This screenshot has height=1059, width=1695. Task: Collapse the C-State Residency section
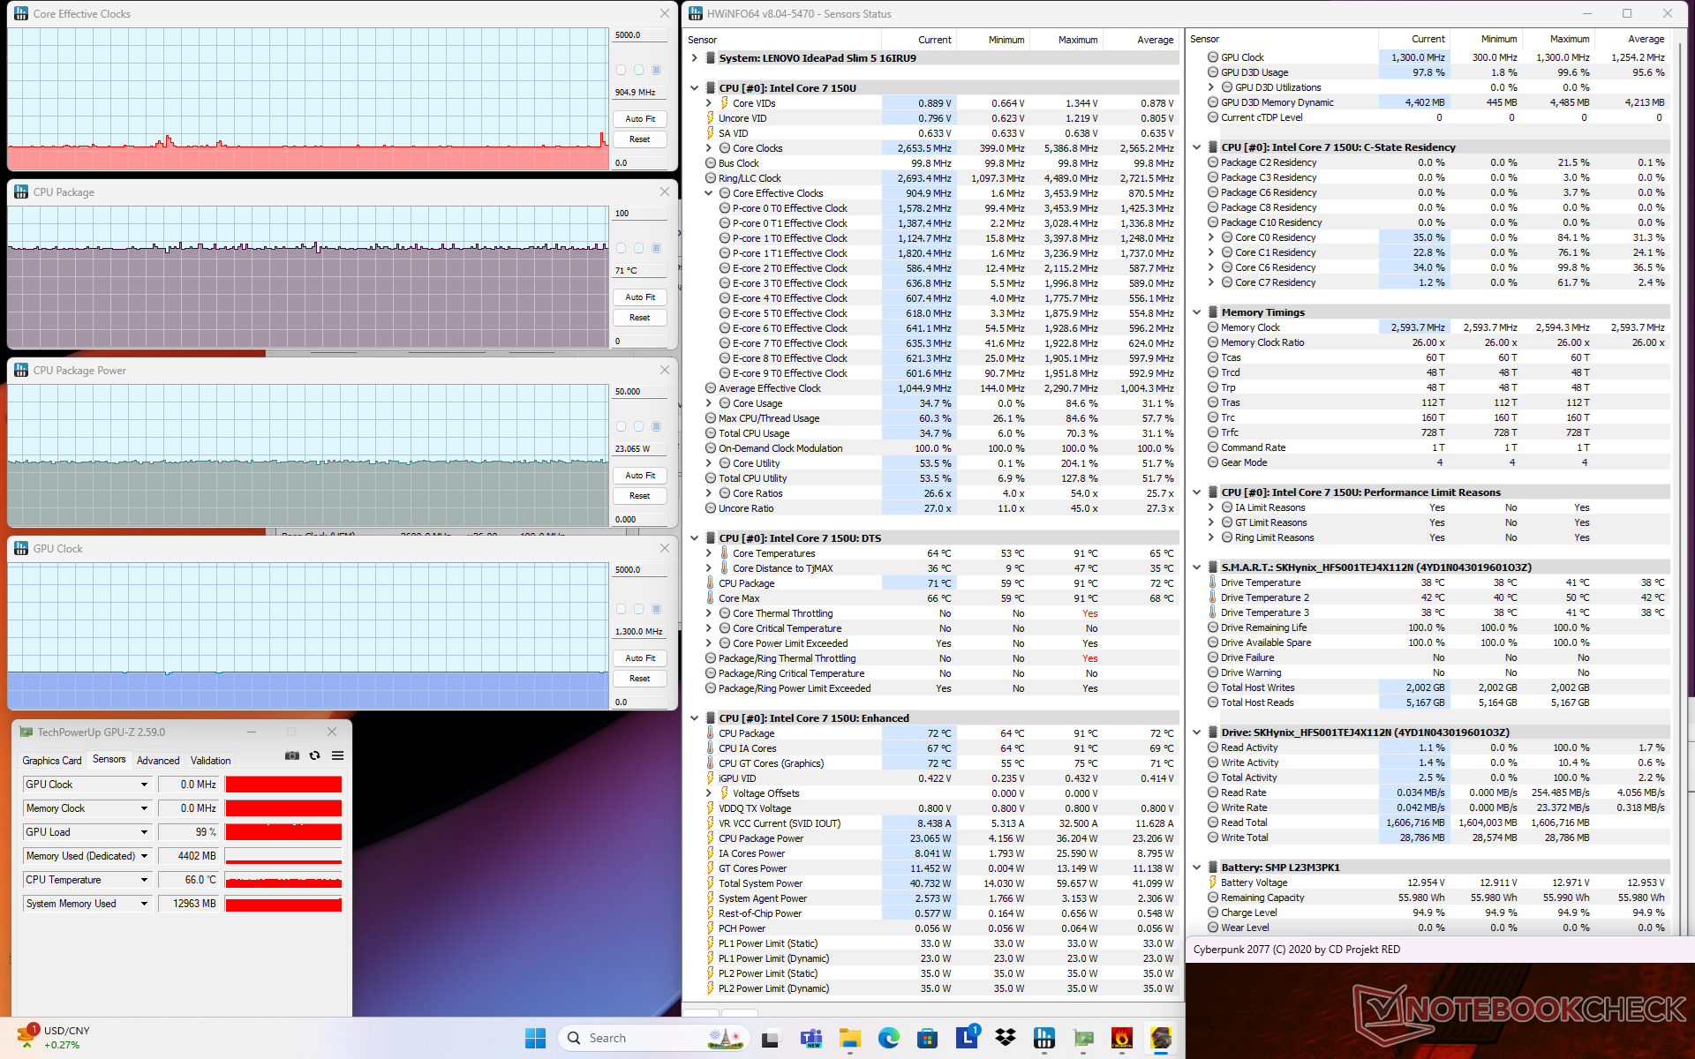(x=1197, y=147)
